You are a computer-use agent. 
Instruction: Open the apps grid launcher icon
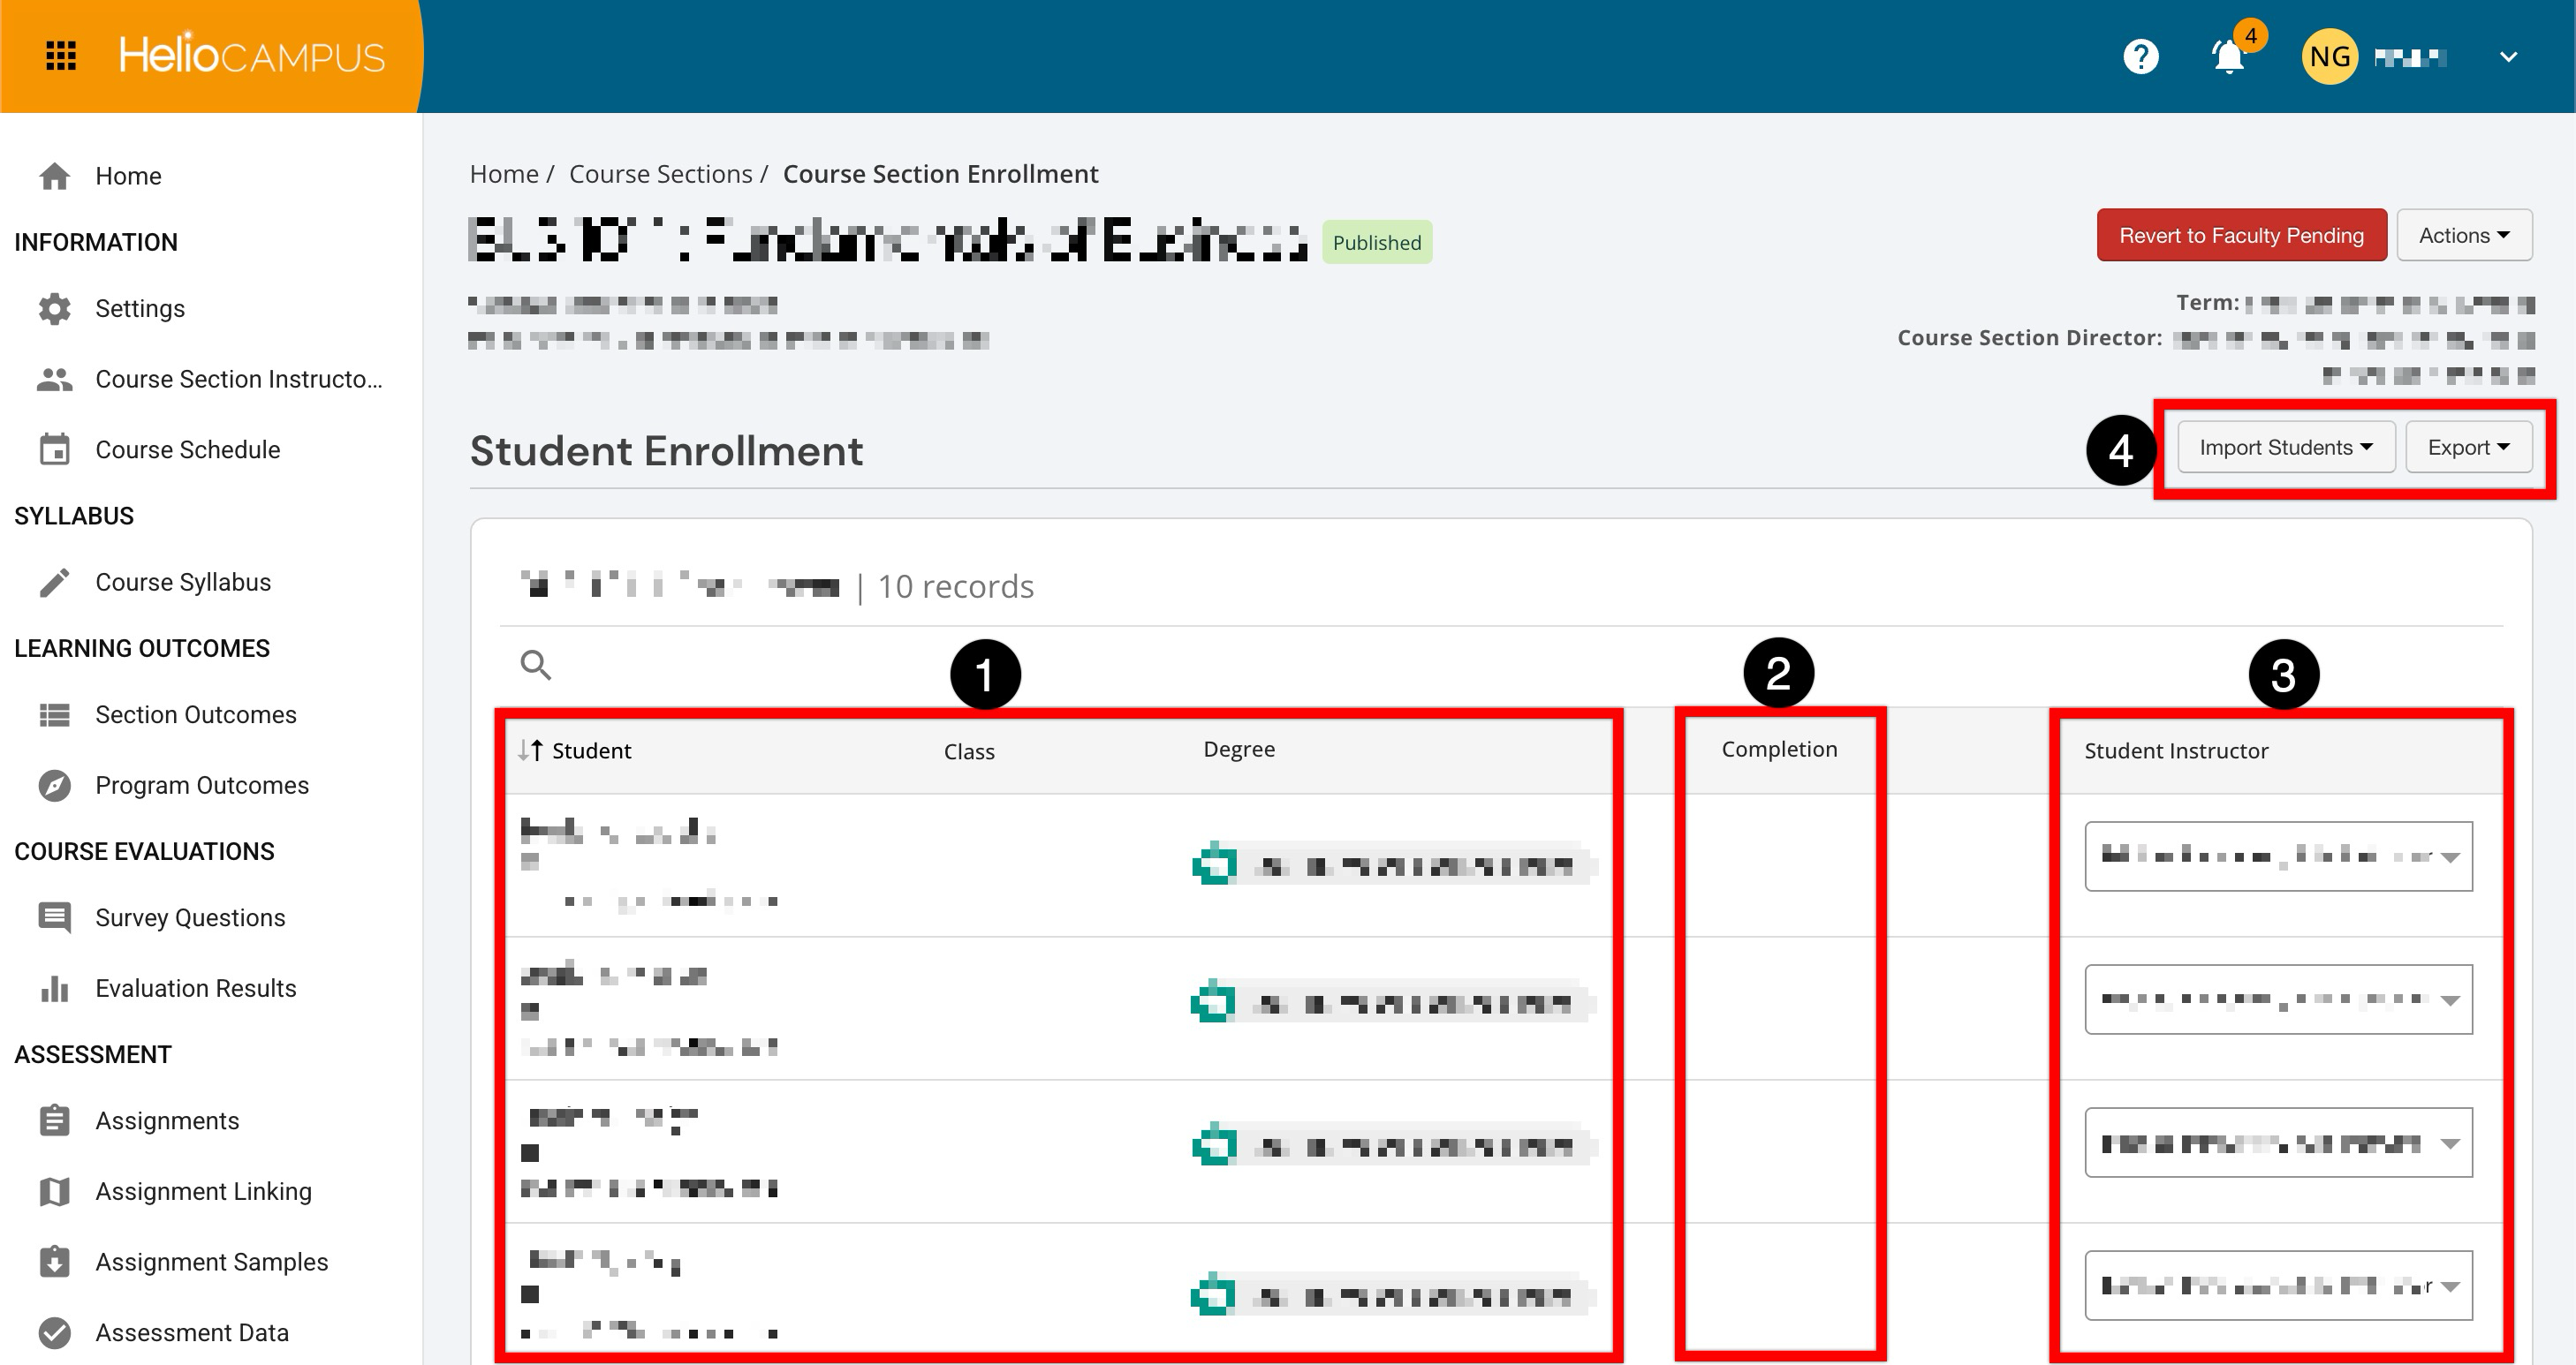(x=61, y=56)
